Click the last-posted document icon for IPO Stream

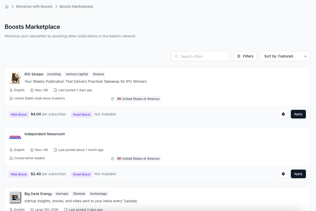click(x=55, y=90)
